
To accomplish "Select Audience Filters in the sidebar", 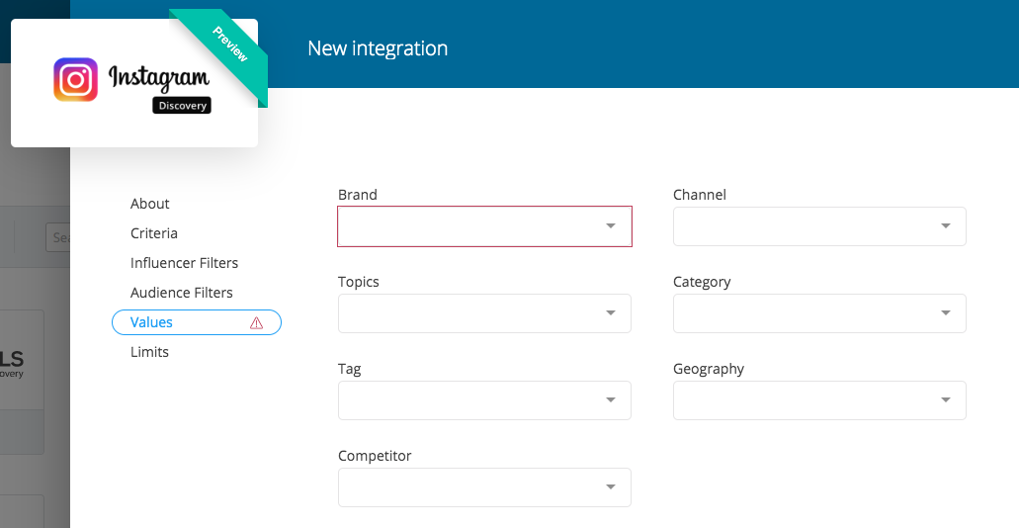I will click(x=182, y=293).
